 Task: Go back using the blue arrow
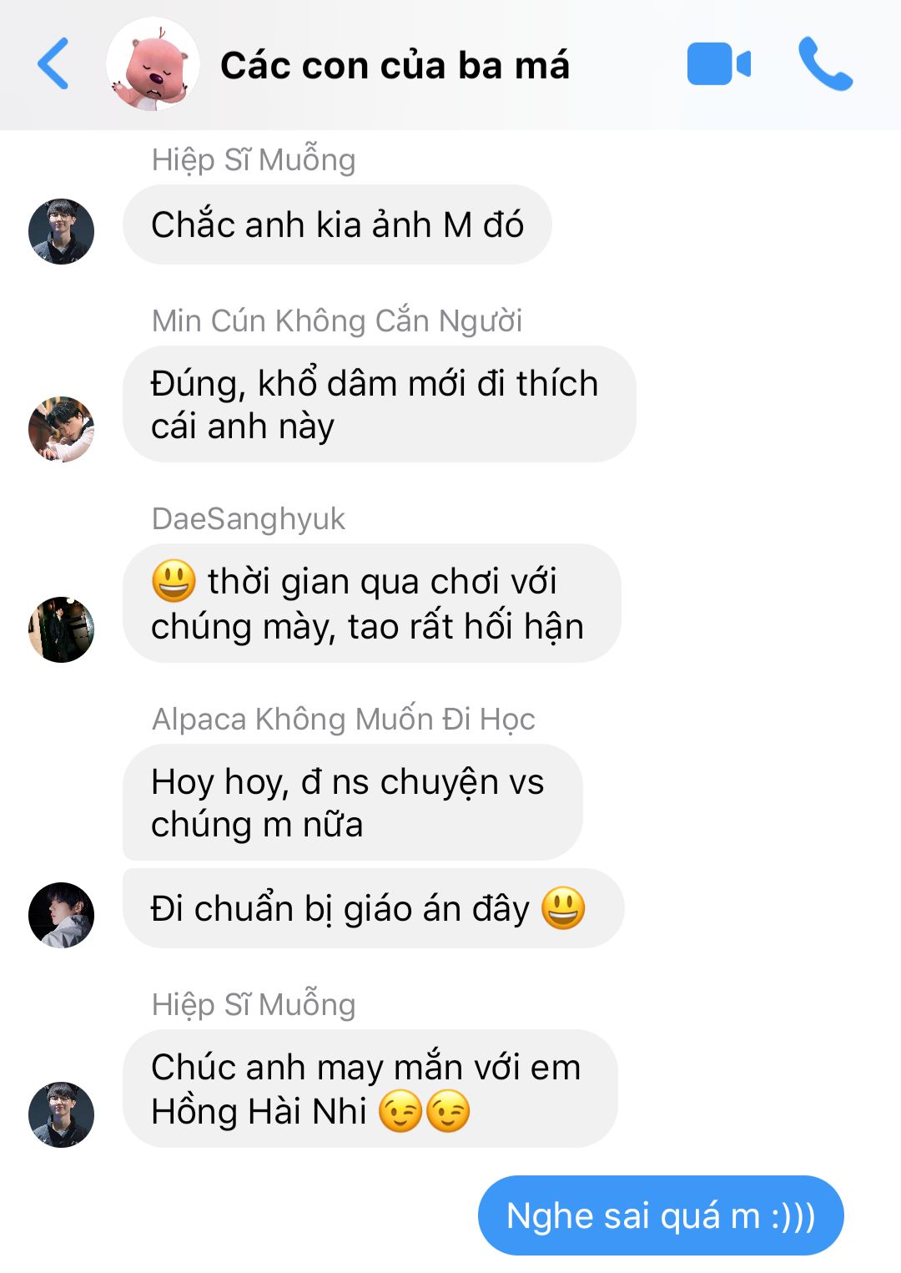[53, 63]
